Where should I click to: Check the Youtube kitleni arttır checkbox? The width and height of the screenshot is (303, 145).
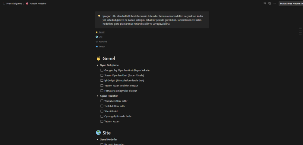tap(102, 101)
